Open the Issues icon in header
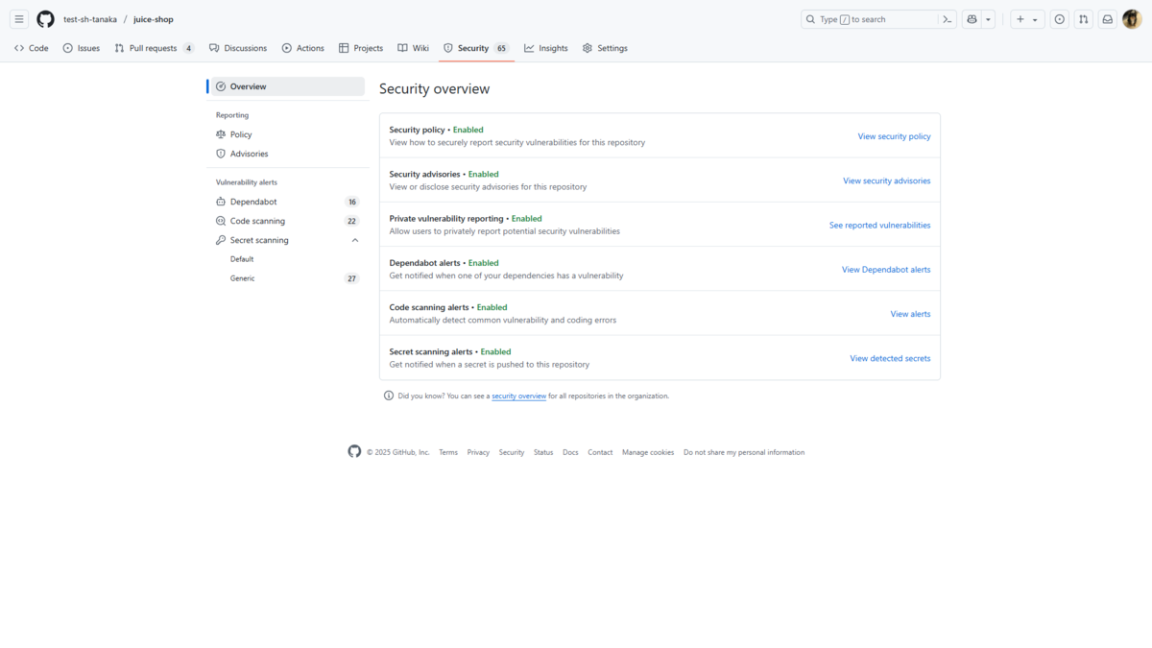 pos(1060,19)
